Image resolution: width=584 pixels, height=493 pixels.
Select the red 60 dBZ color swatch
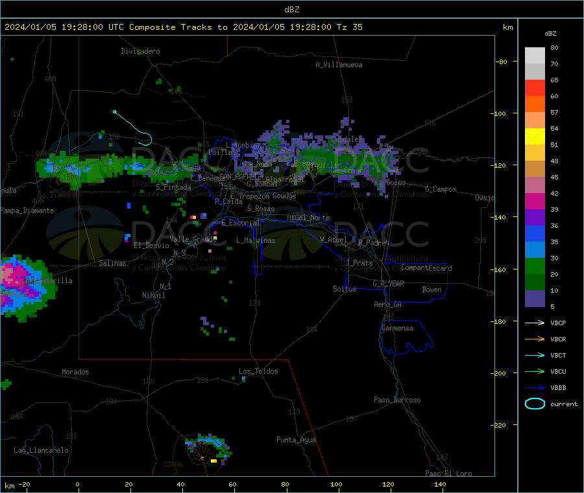point(535,87)
